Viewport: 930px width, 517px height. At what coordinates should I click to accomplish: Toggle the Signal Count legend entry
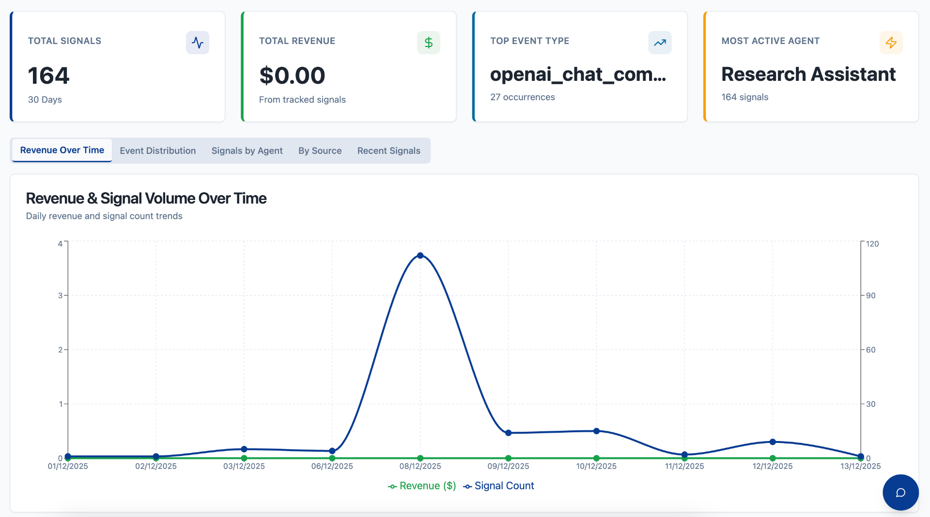[x=498, y=486]
